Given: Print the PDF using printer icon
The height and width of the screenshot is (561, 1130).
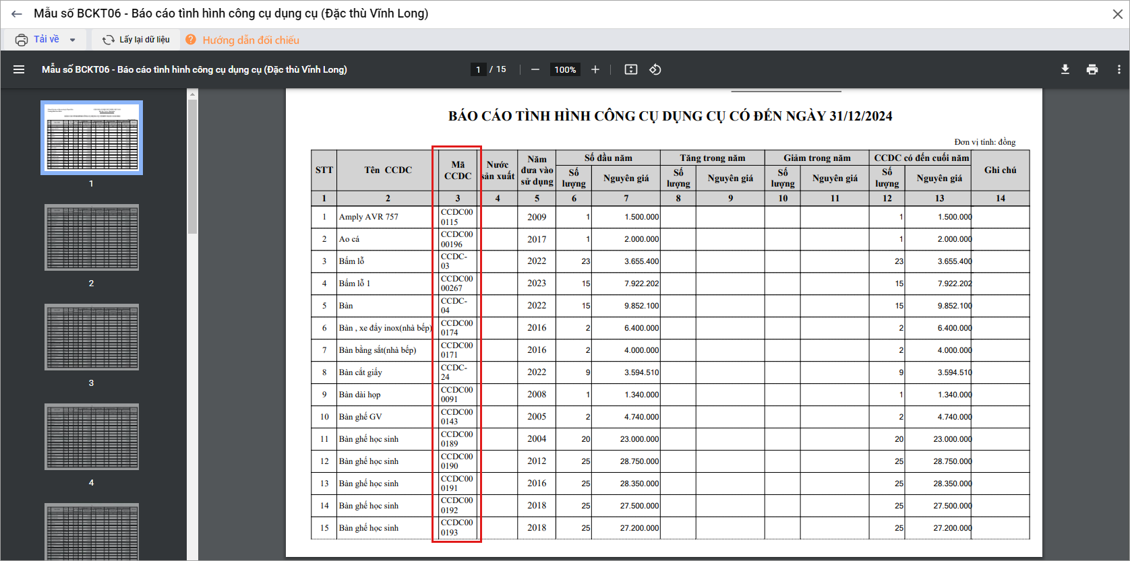Looking at the screenshot, I should point(1092,69).
